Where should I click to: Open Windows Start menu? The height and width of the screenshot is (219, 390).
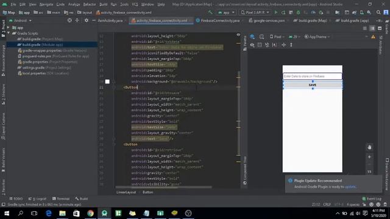[7, 213]
